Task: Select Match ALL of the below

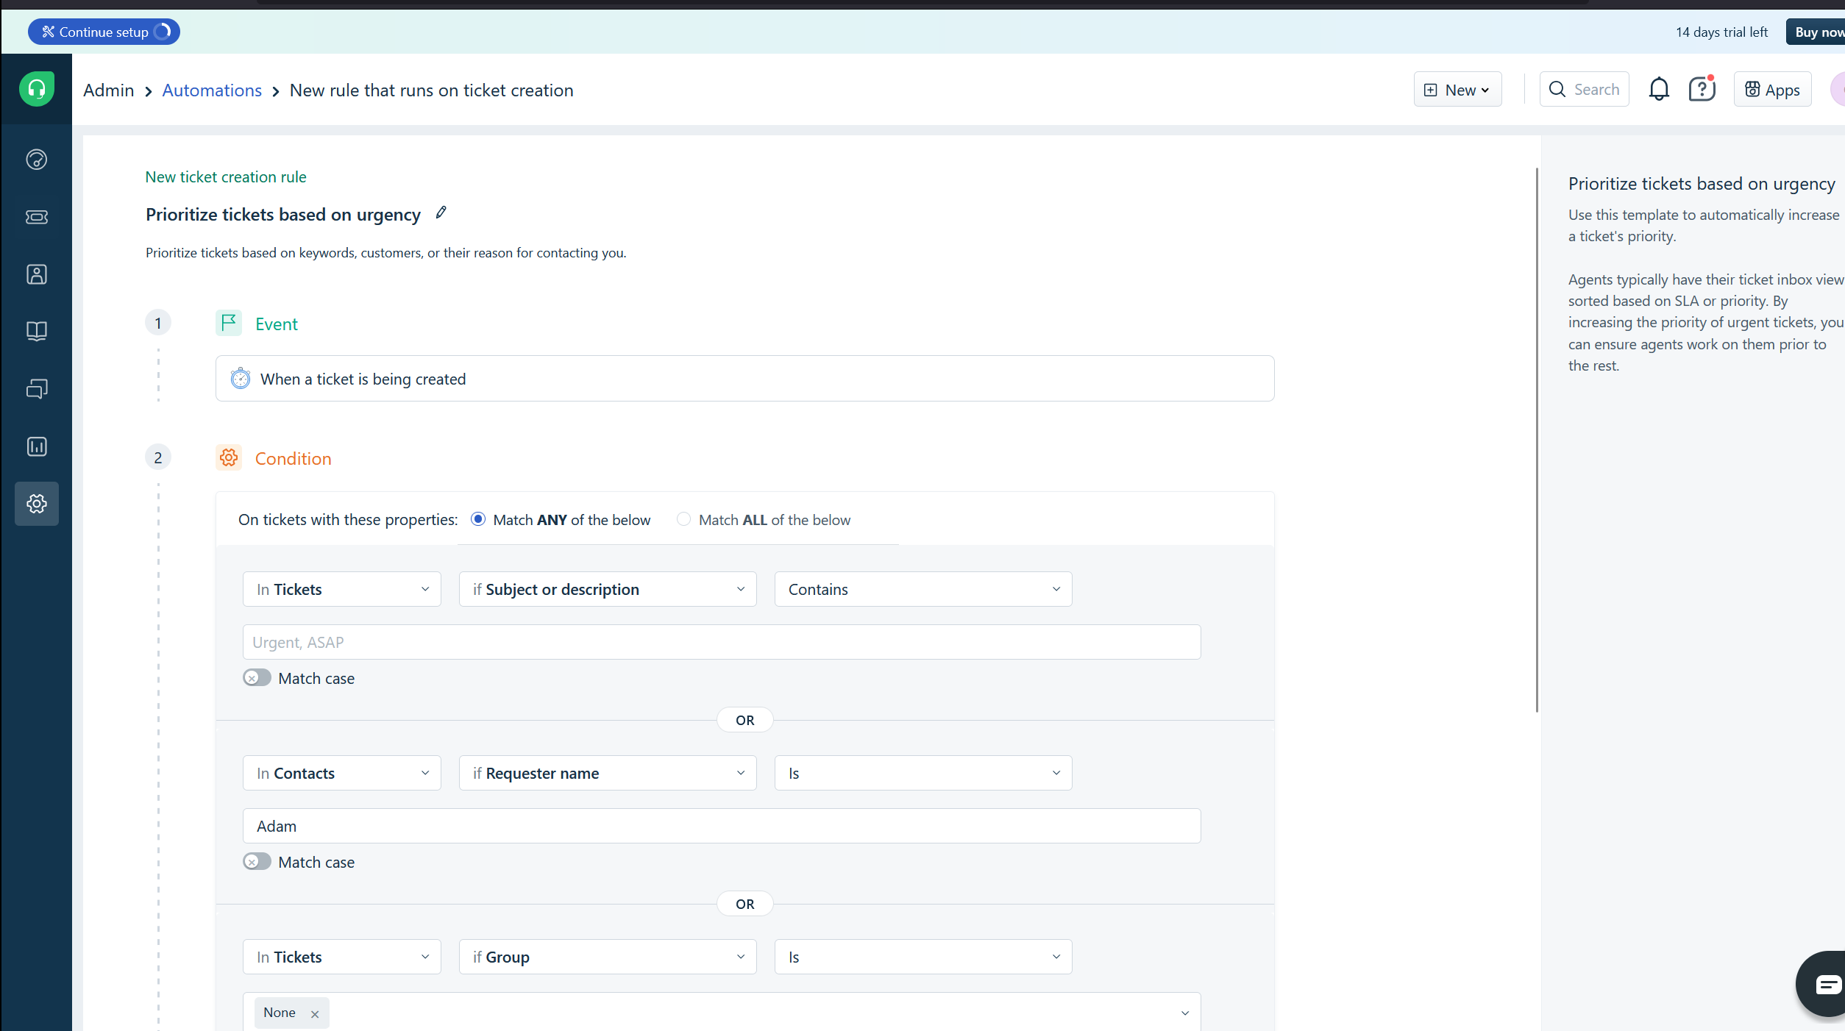Action: click(683, 519)
